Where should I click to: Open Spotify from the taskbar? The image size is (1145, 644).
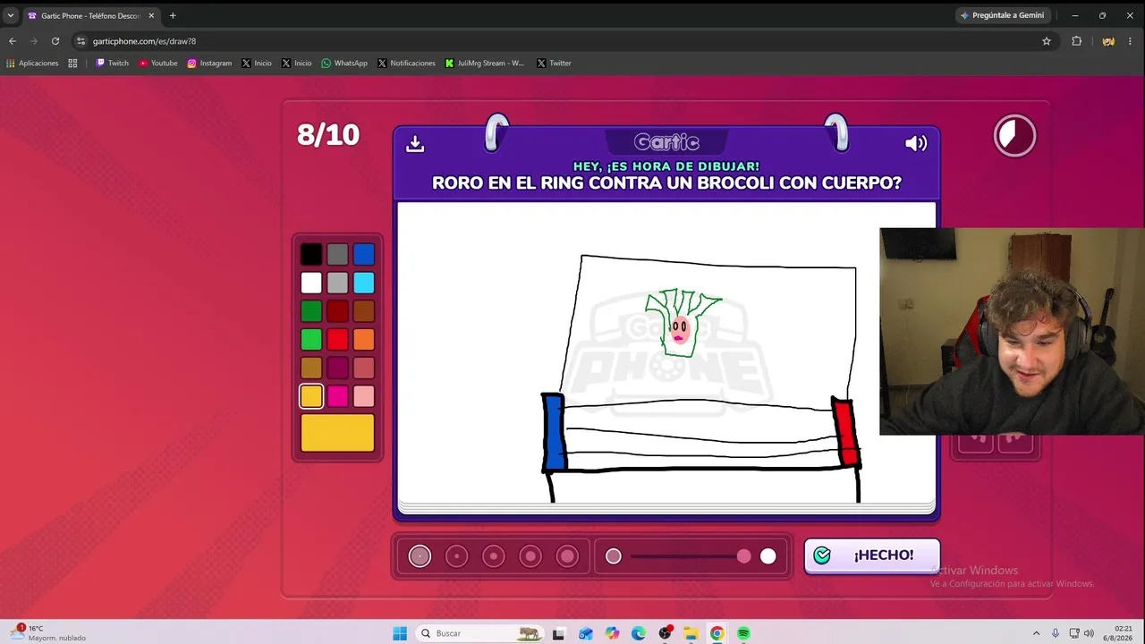coord(743,633)
